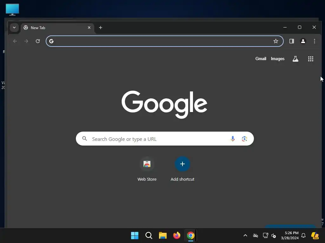Open the Windows Start menu

[135, 235]
